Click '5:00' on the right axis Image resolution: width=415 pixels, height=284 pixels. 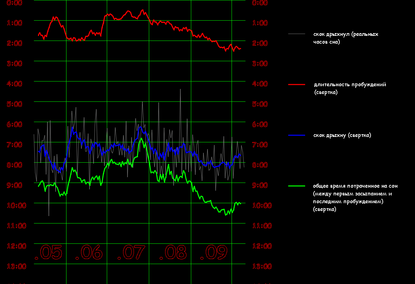(260, 104)
